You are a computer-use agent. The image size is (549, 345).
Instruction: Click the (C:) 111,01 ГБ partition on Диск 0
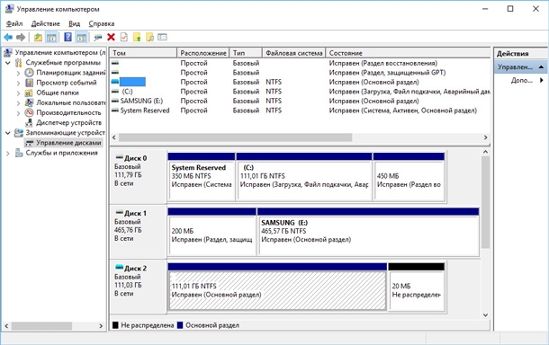304,177
